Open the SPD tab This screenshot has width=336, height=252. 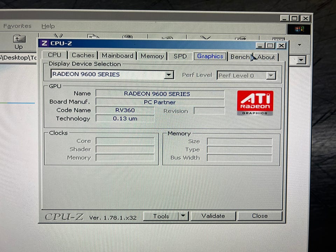pos(180,56)
